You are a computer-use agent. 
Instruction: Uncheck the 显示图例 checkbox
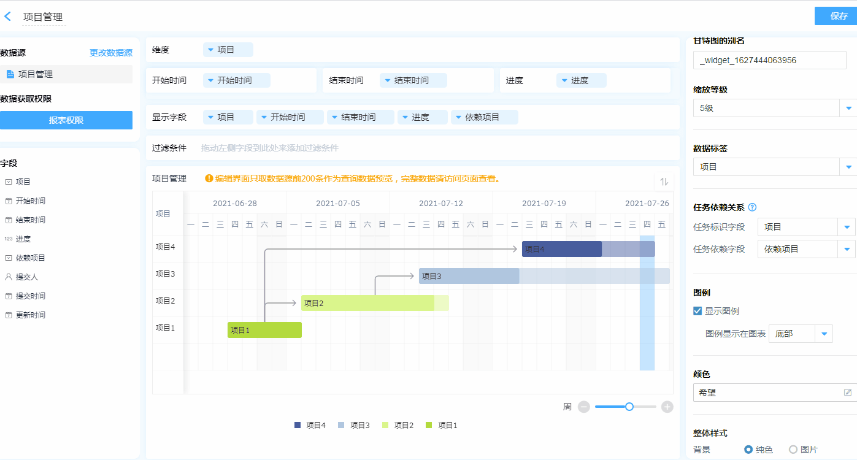pyautogui.click(x=698, y=311)
